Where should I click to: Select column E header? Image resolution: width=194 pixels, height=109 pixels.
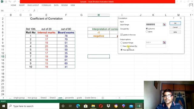(x=46, y=15)
